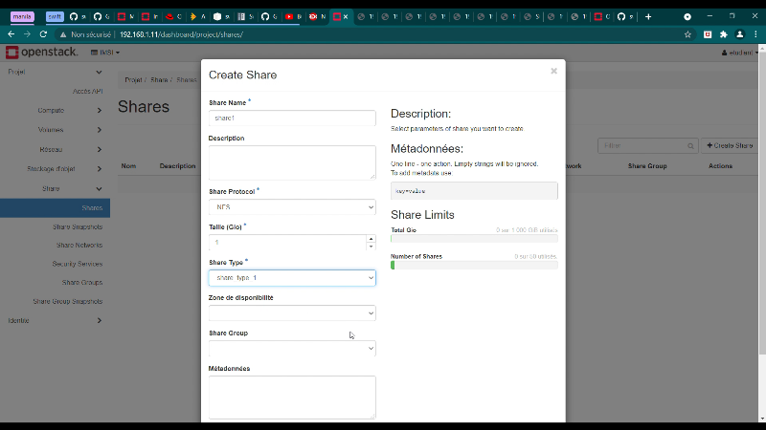Click the Description text area

coord(292,162)
